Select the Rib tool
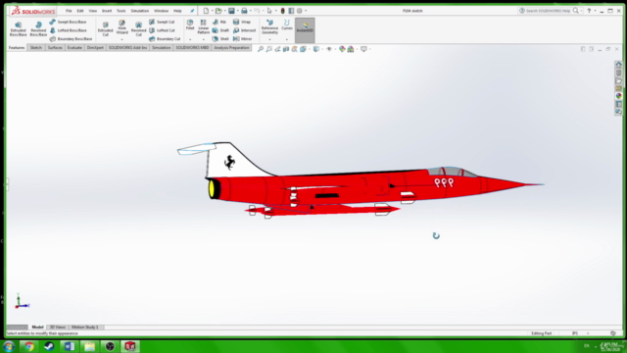The height and width of the screenshot is (353, 627). tap(219, 22)
